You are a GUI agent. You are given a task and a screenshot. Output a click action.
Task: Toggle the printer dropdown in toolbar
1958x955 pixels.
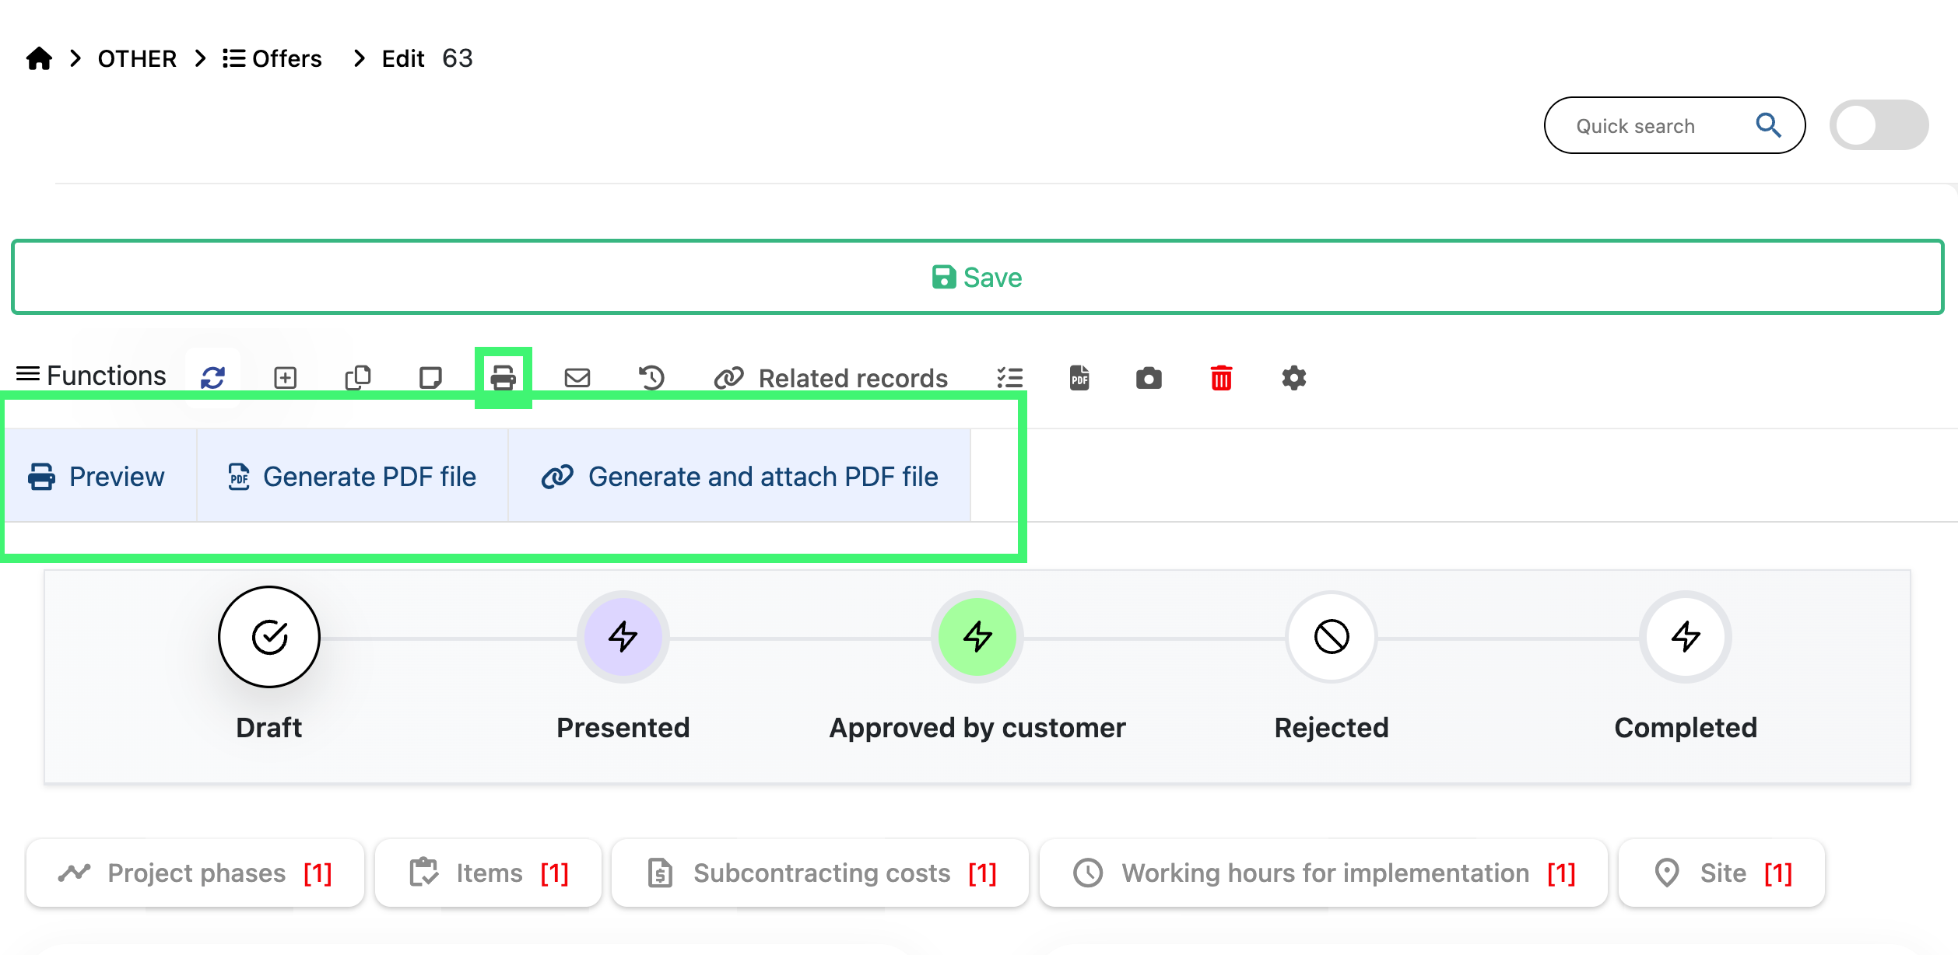[503, 378]
